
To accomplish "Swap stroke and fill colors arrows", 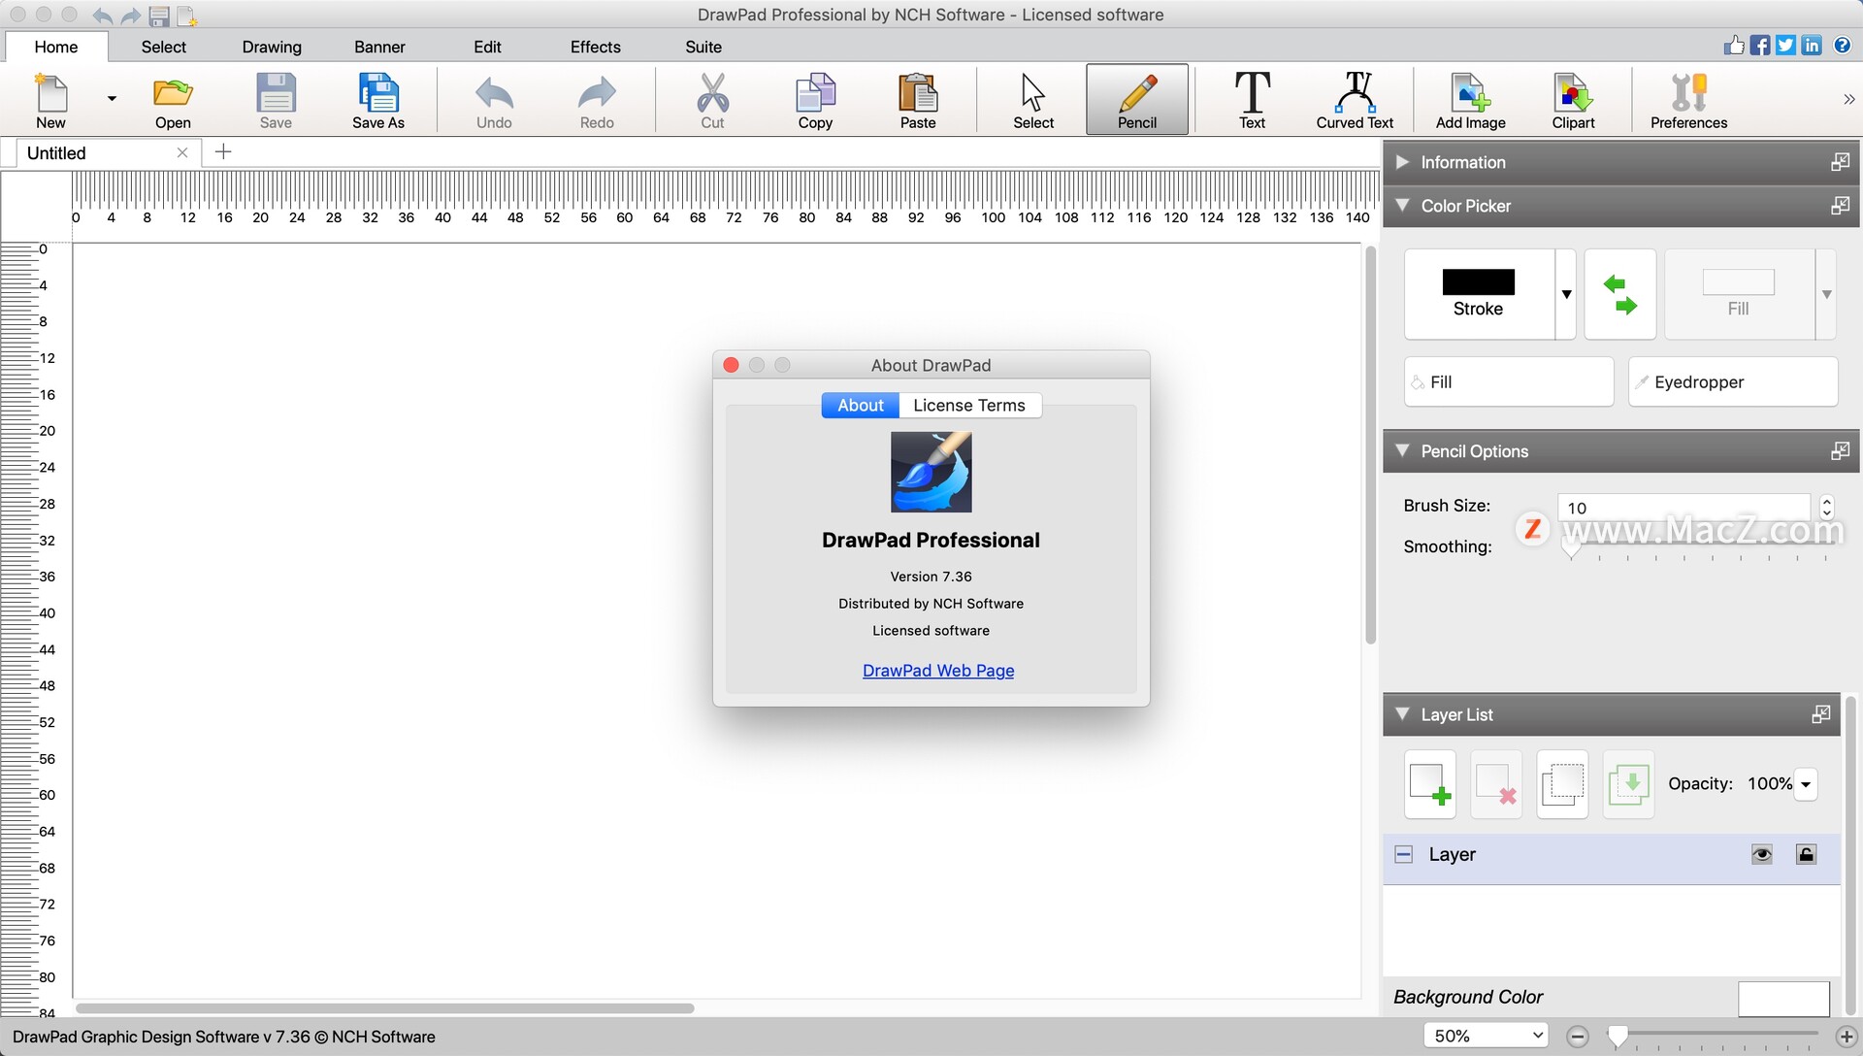I will click(x=1619, y=294).
